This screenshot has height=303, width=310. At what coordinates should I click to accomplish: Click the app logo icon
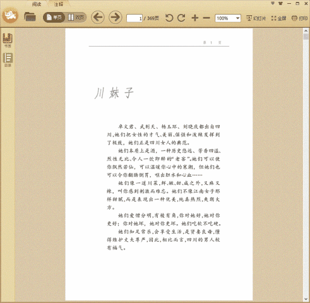[x=10, y=15]
